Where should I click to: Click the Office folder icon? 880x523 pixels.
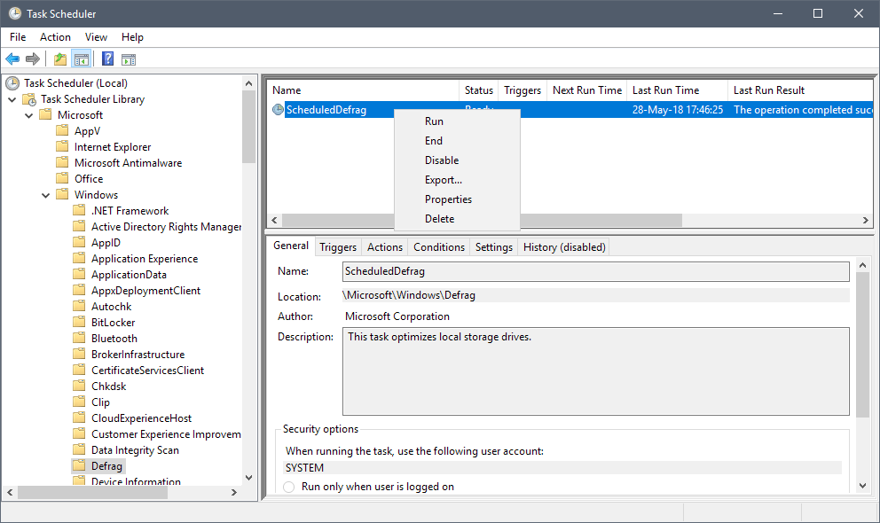62,179
